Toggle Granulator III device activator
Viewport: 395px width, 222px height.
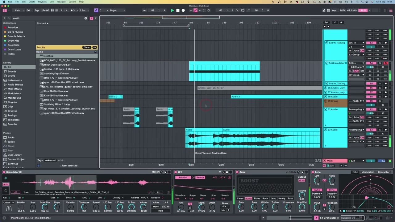click(4, 172)
